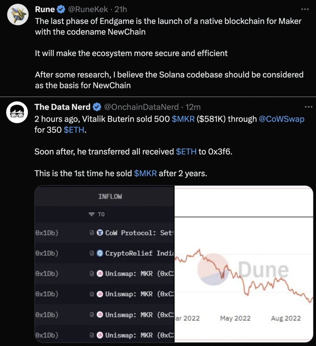Click the $ETH cashtag after "all received"
316x346 pixels.
[186, 151]
